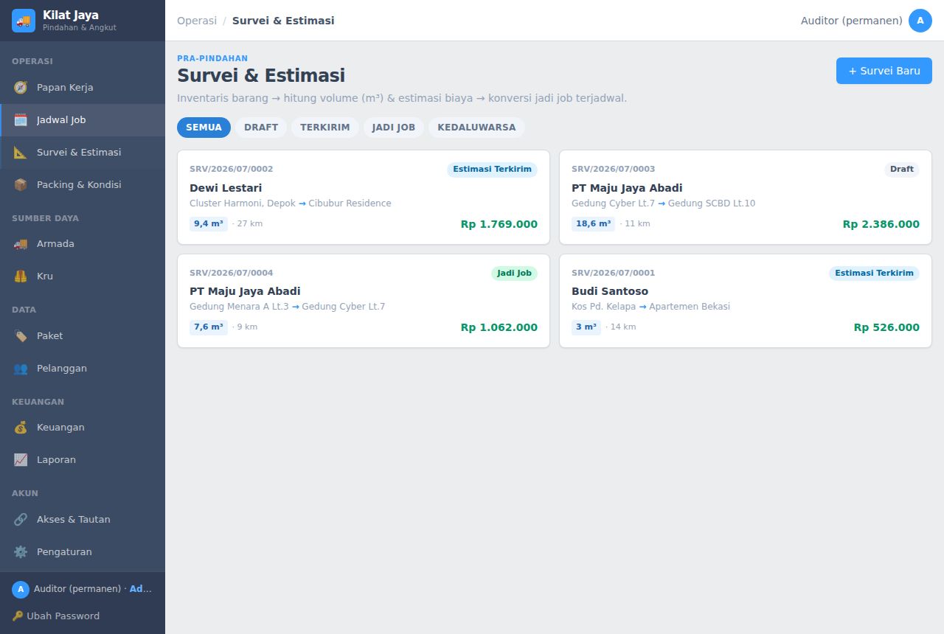Open Pengaturan gear icon

click(x=21, y=552)
